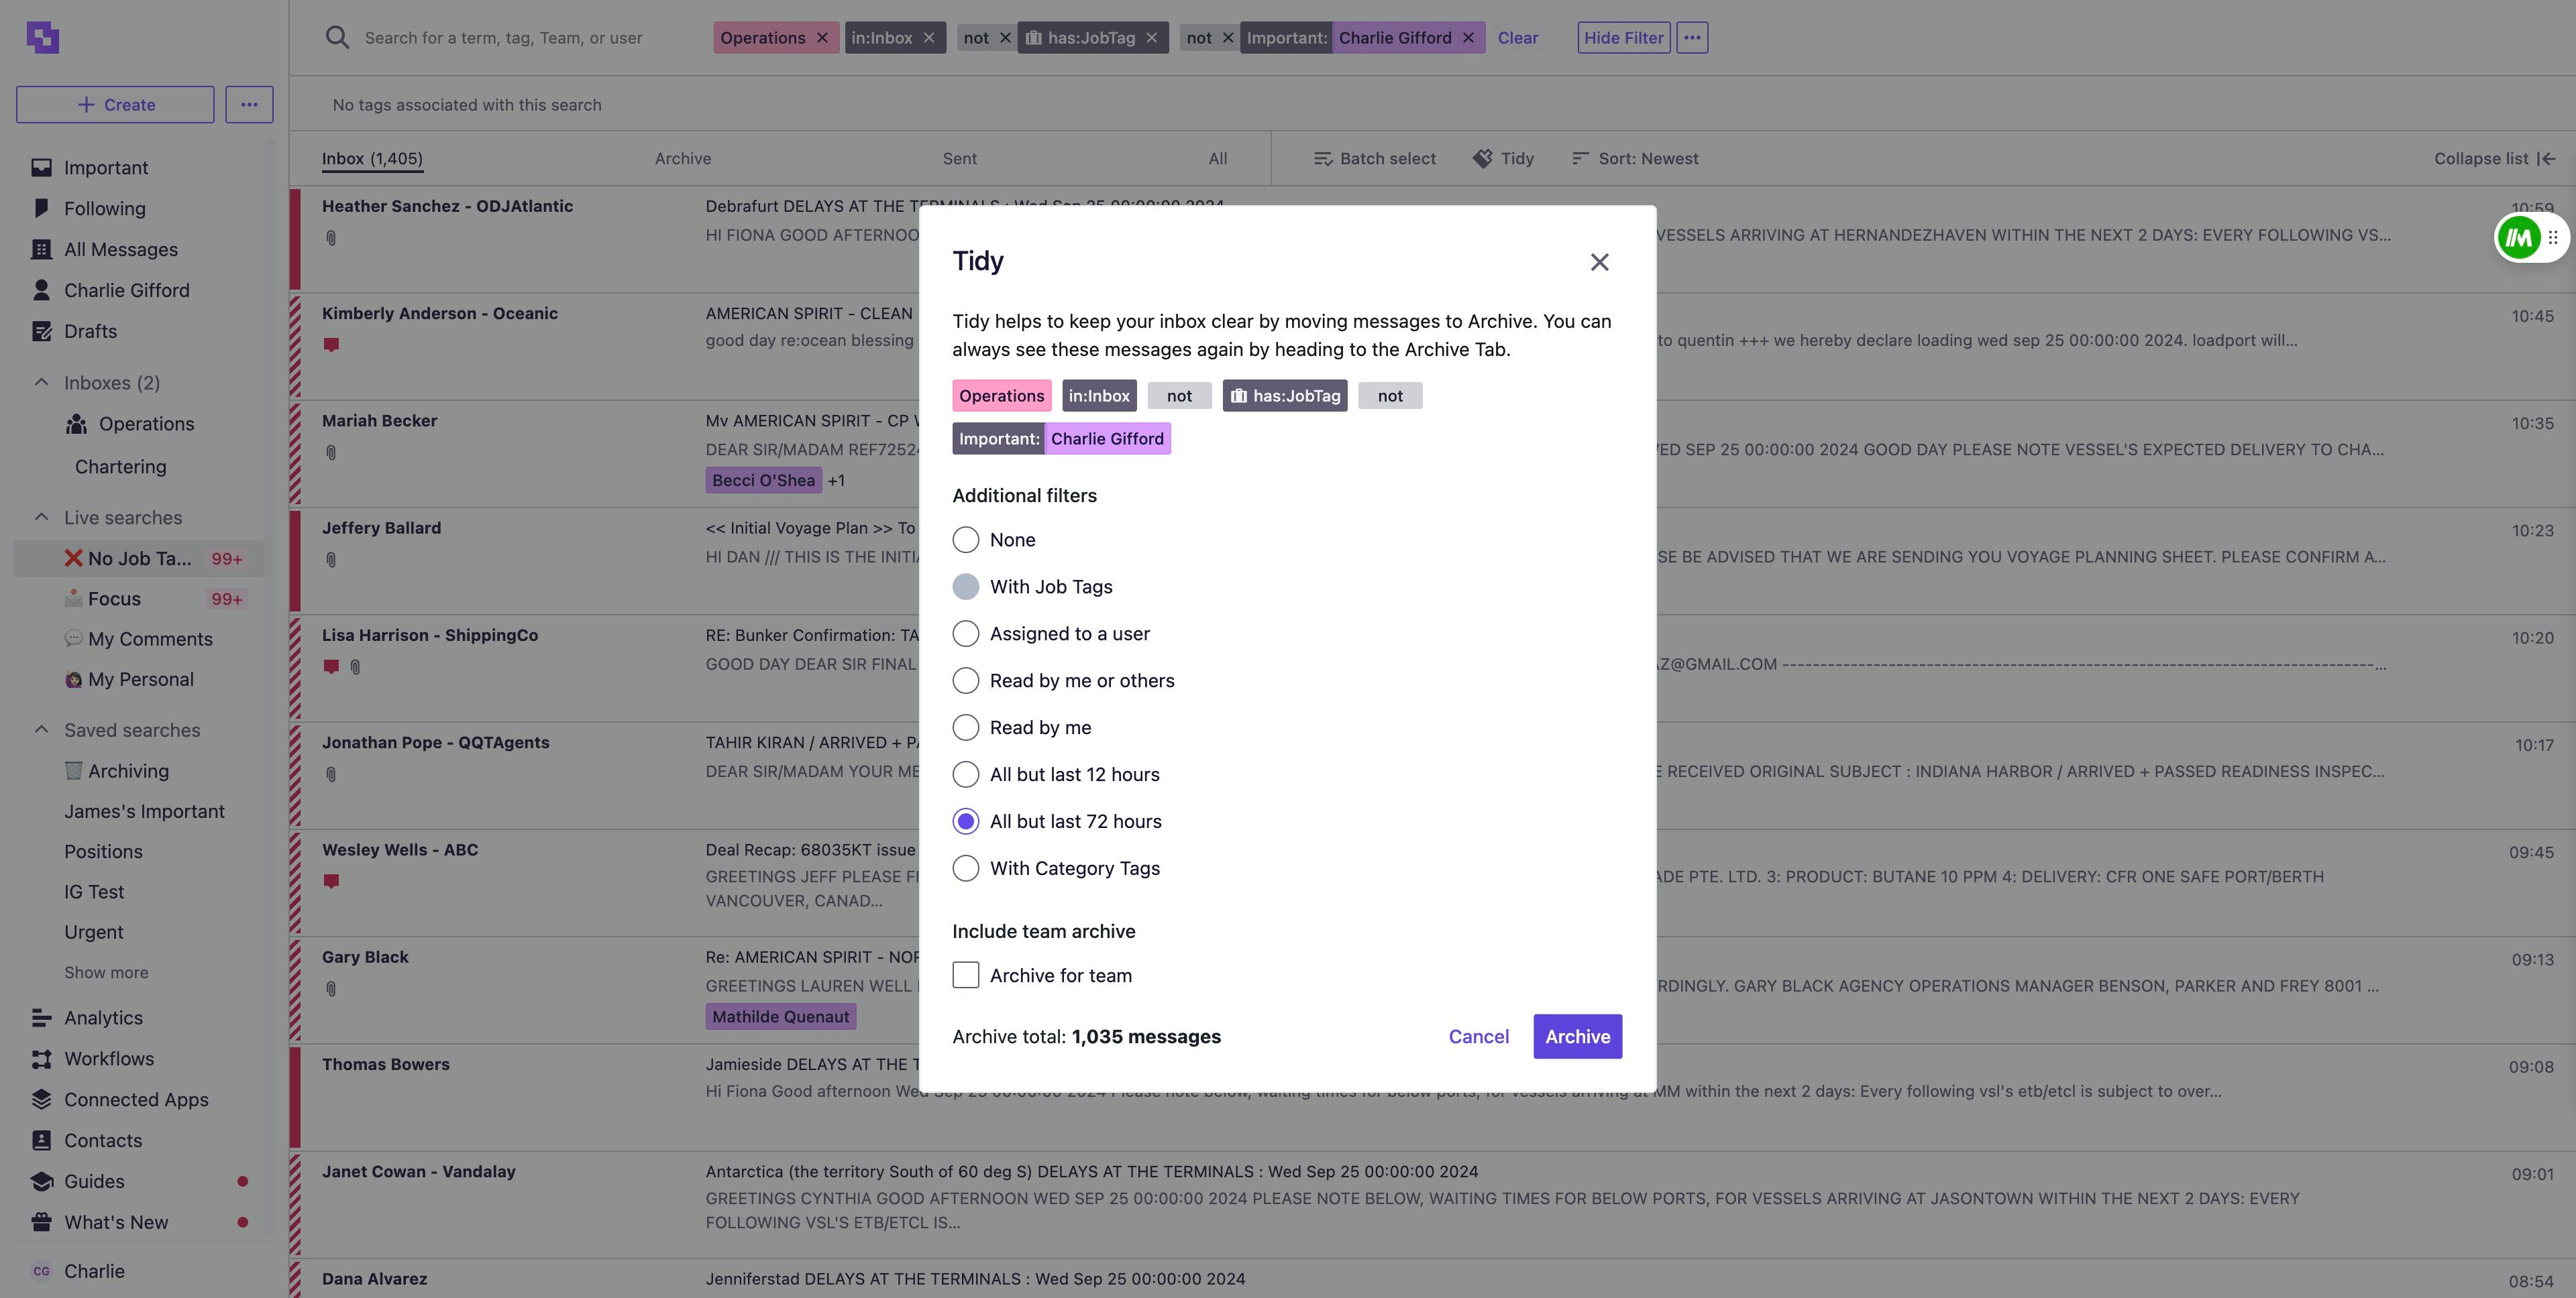Open the Analytics icon in sidebar

coord(41,1017)
